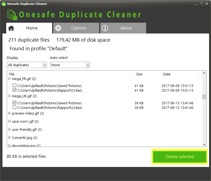The width and height of the screenshot is (211, 181).
Task: Uncheck the mega_UK.gif Saved Pictures copy
Action: coord(14,103)
